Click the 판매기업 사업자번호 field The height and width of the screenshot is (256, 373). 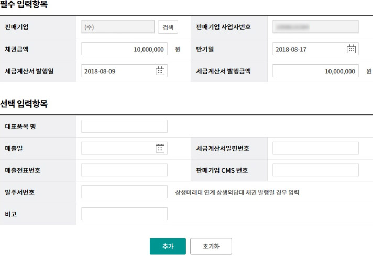pos(315,27)
